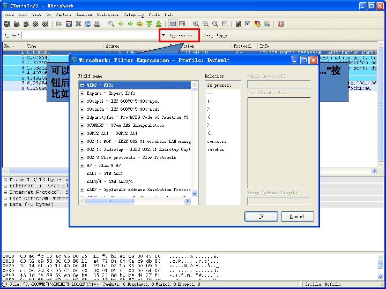
Task: Open coloring rules editor
Action: click(257, 24)
